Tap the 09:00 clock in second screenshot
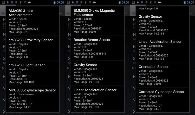This screenshot has width=195, height=115. click(x=125, y=3)
